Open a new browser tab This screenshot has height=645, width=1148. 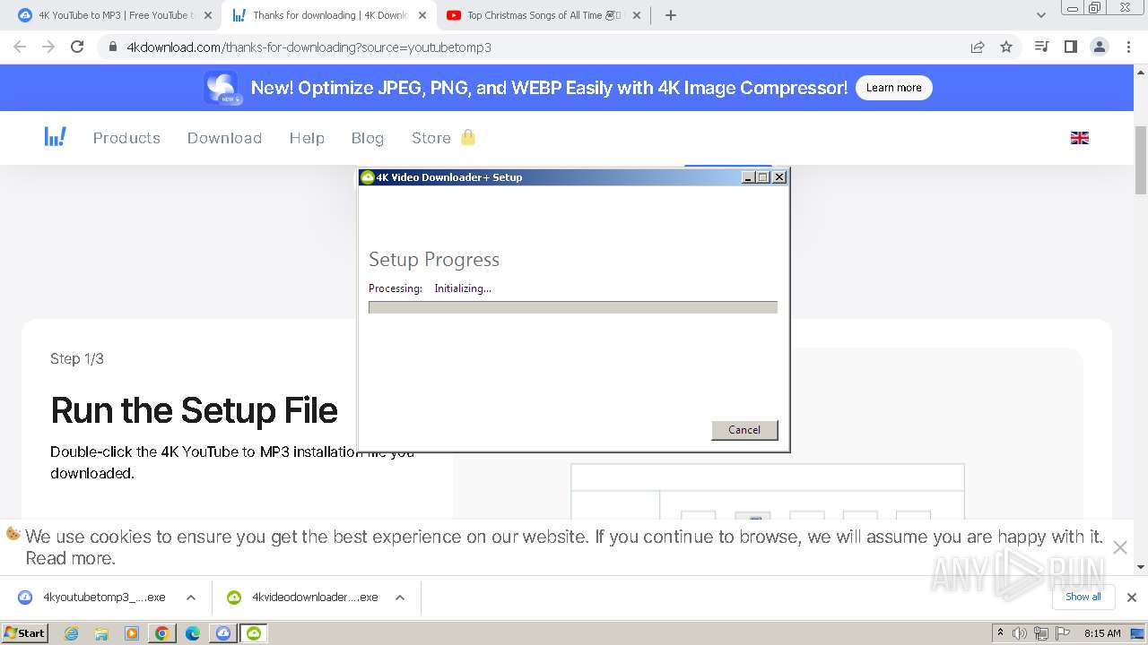click(x=671, y=15)
